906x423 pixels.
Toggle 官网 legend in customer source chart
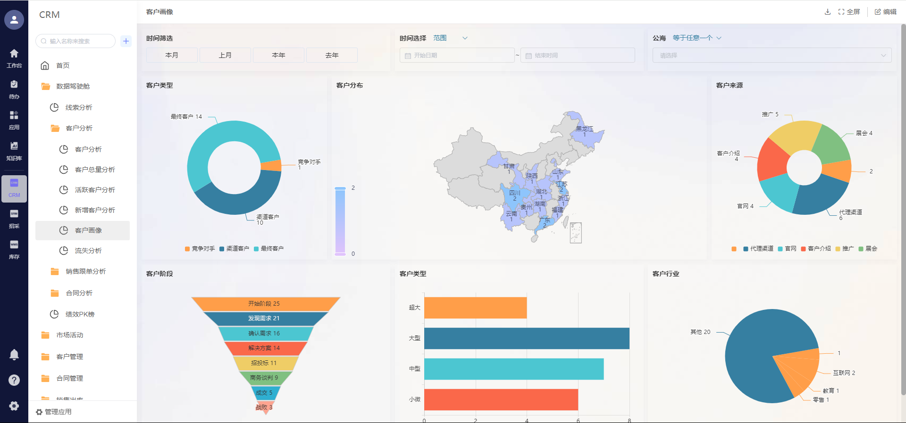pyautogui.click(x=787, y=249)
